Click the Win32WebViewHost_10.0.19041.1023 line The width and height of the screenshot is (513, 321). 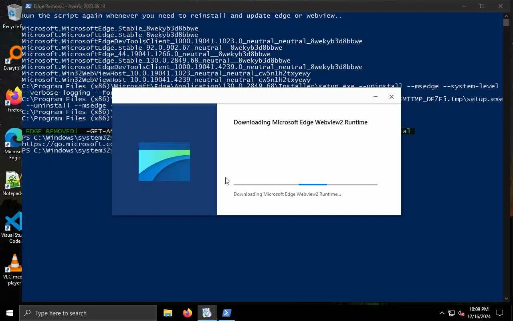click(166, 73)
